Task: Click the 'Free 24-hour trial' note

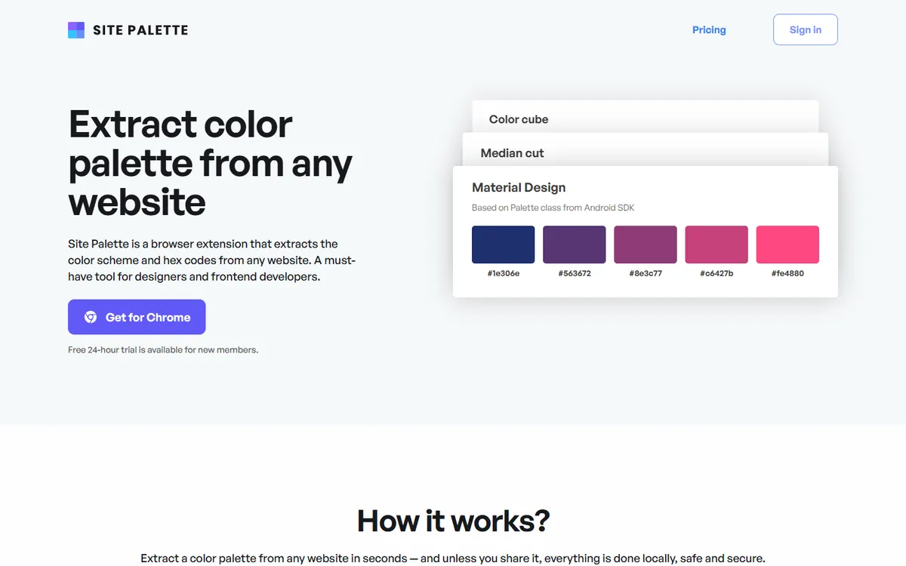Action: pos(163,349)
